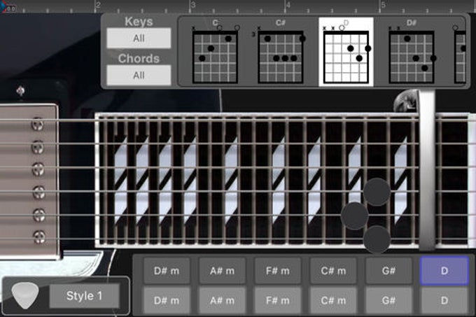Click the partially visible chord diagram after D#

pyautogui.click(x=459, y=53)
